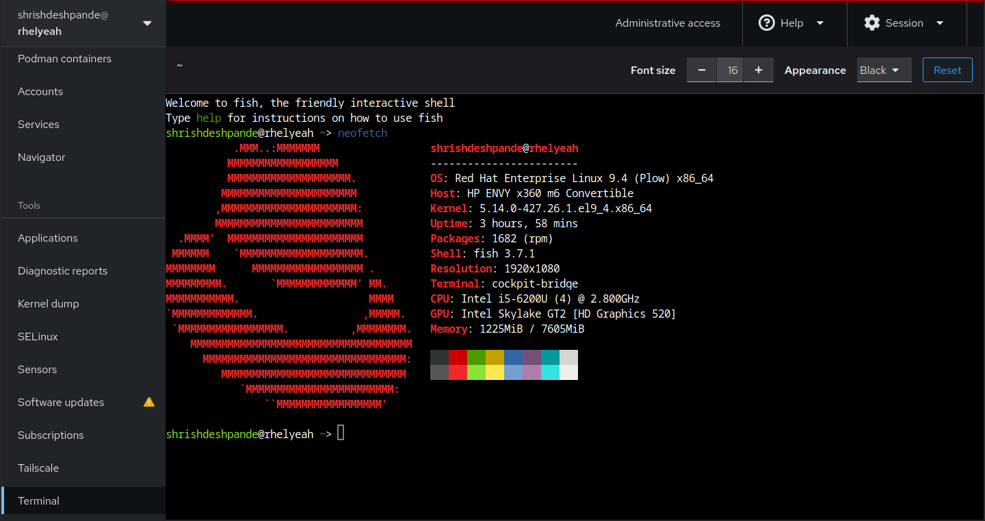Click the Memory line 1225MiB / 7605MiB
The width and height of the screenshot is (985, 521).
click(508, 329)
